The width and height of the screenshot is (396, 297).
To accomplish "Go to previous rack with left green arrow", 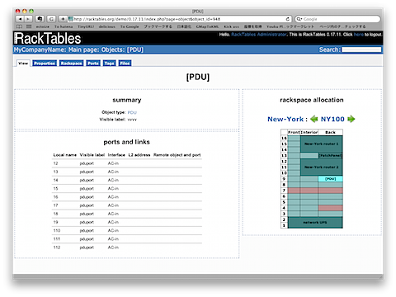I will click(313, 119).
